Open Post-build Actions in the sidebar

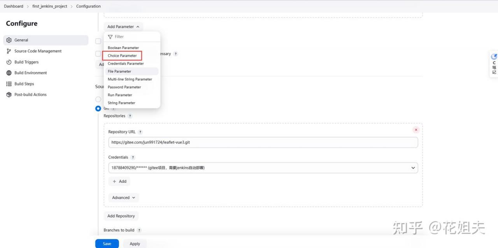[30, 94]
